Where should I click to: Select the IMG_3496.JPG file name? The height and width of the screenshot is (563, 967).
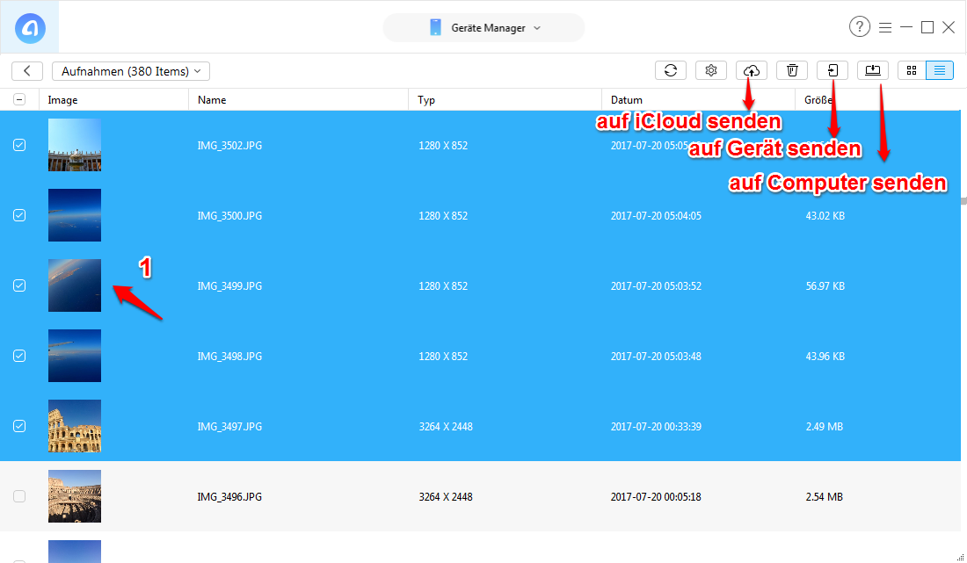[229, 496]
